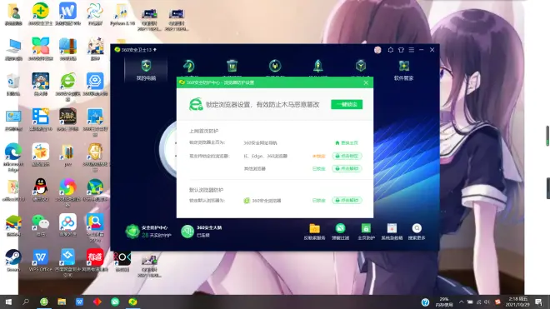The height and width of the screenshot is (309, 550).
Task: Click the 360安全卫士13 title logo
Action: coord(135,50)
